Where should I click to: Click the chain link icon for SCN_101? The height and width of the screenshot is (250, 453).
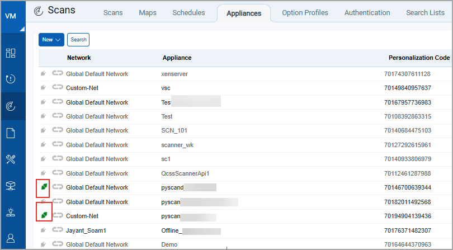tap(58, 130)
